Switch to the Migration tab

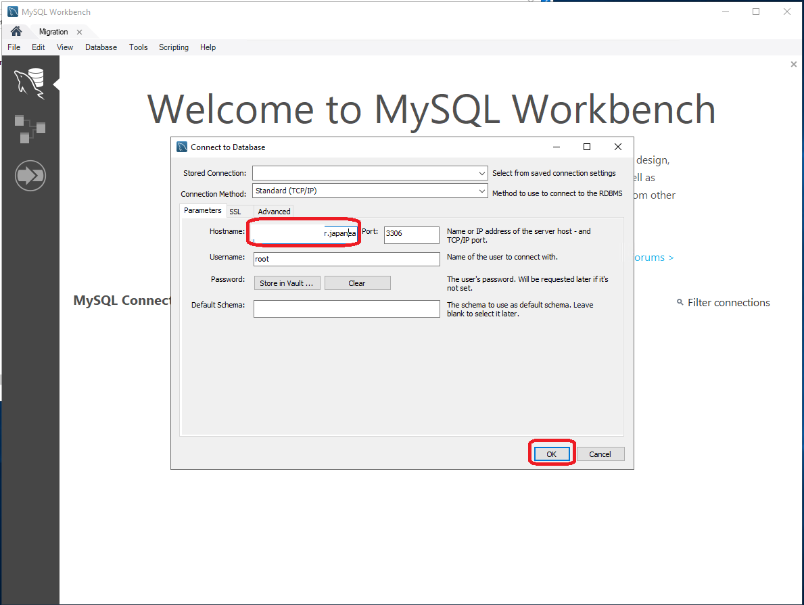pos(53,32)
